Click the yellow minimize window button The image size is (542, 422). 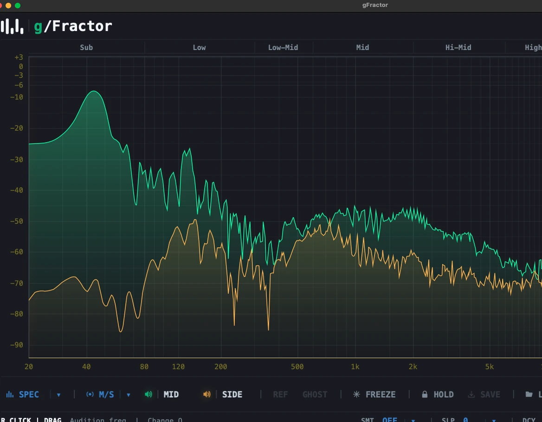pyautogui.click(x=8, y=5)
